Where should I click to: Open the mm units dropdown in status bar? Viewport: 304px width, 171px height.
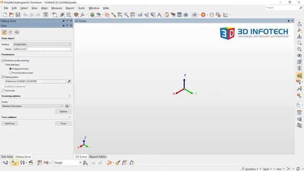tap(284, 169)
